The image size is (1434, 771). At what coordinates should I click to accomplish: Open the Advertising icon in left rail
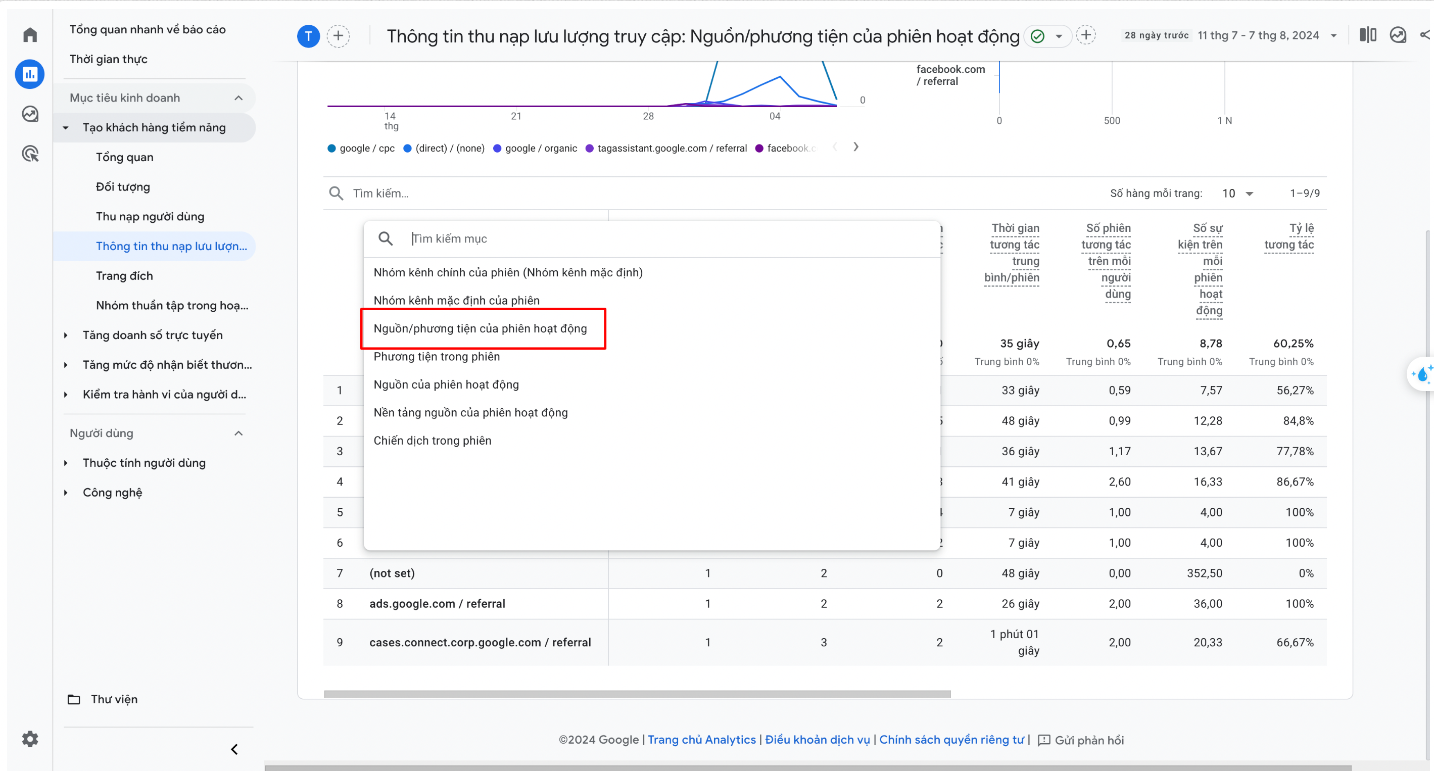pyautogui.click(x=30, y=154)
